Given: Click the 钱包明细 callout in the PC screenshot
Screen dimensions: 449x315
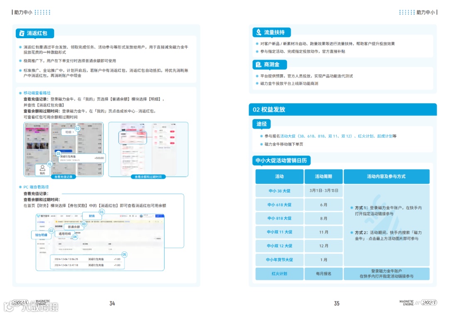Looking at the screenshot, I should tap(41, 235).
